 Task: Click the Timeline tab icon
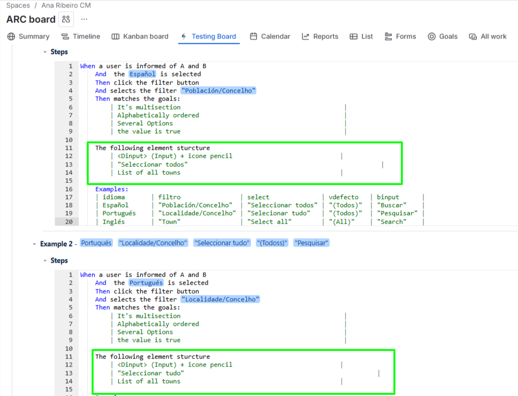[x=65, y=36]
